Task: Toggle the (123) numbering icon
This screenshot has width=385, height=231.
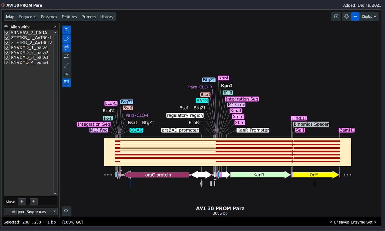Action: coord(66,74)
